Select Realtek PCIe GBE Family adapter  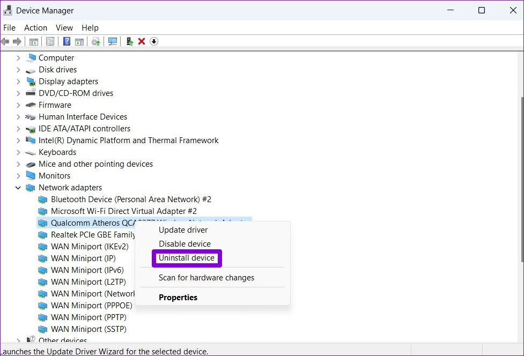coord(93,235)
